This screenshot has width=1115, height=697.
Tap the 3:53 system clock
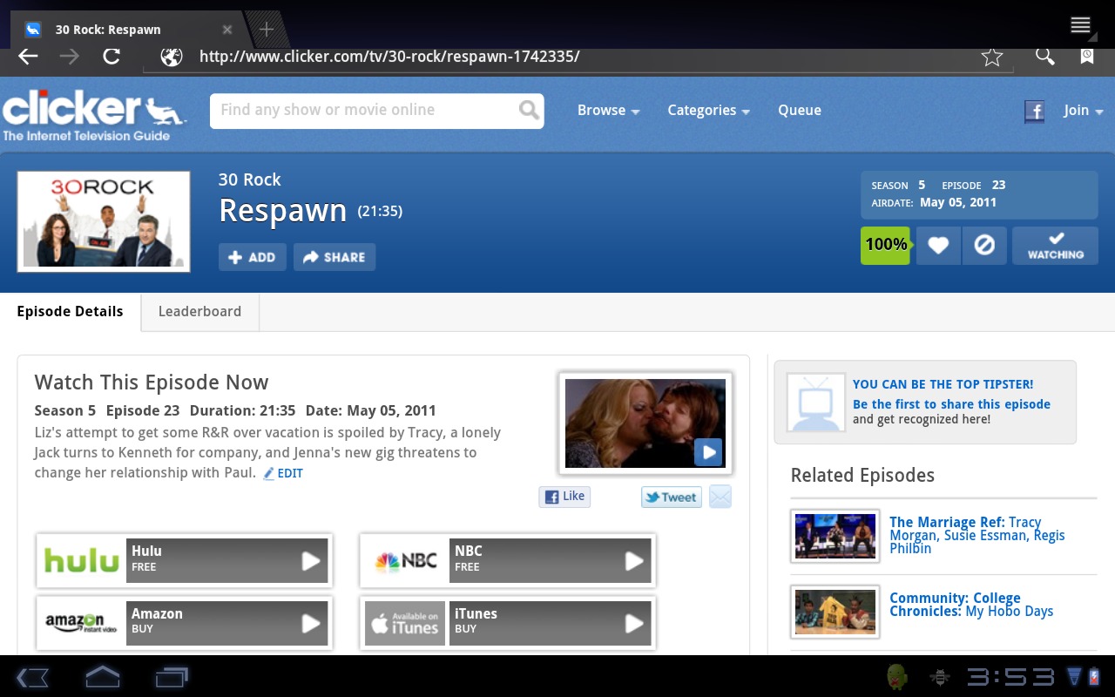(x=1010, y=677)
